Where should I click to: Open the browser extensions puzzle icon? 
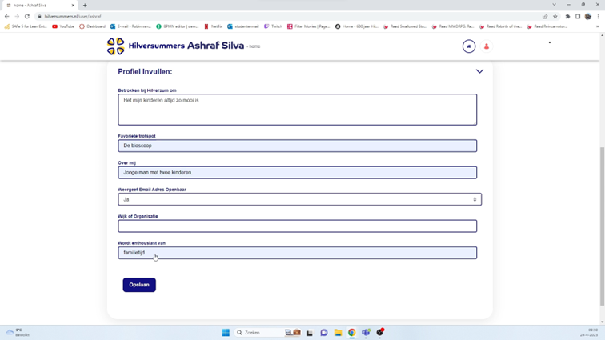(567, 16)
